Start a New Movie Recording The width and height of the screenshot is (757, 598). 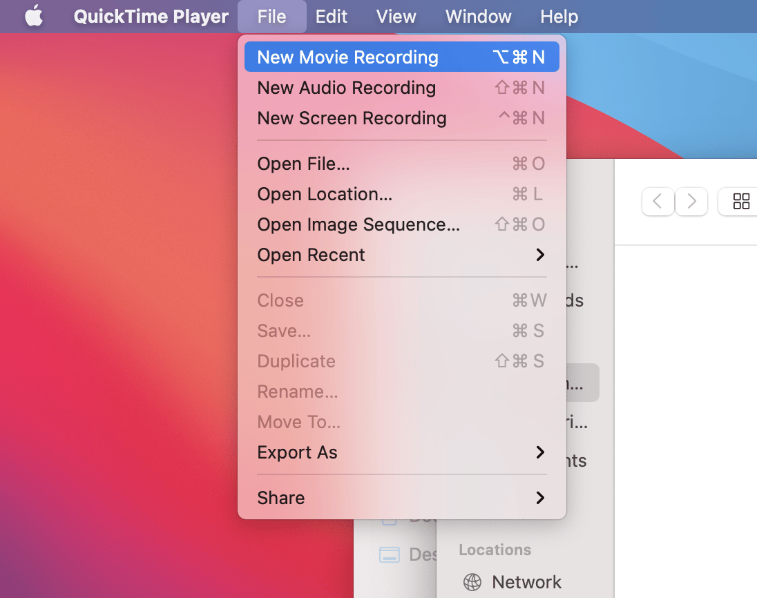tap(402, 57)
